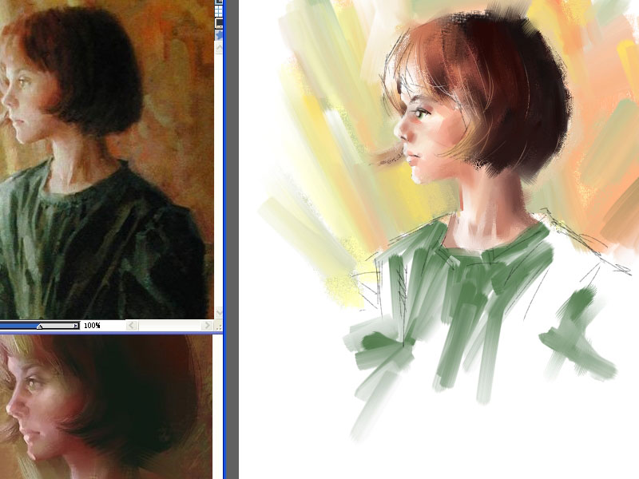Click the horizontal scrollbar right arrow
The height and width of the screenshot is (479, 639).
[x=208, y=325]
